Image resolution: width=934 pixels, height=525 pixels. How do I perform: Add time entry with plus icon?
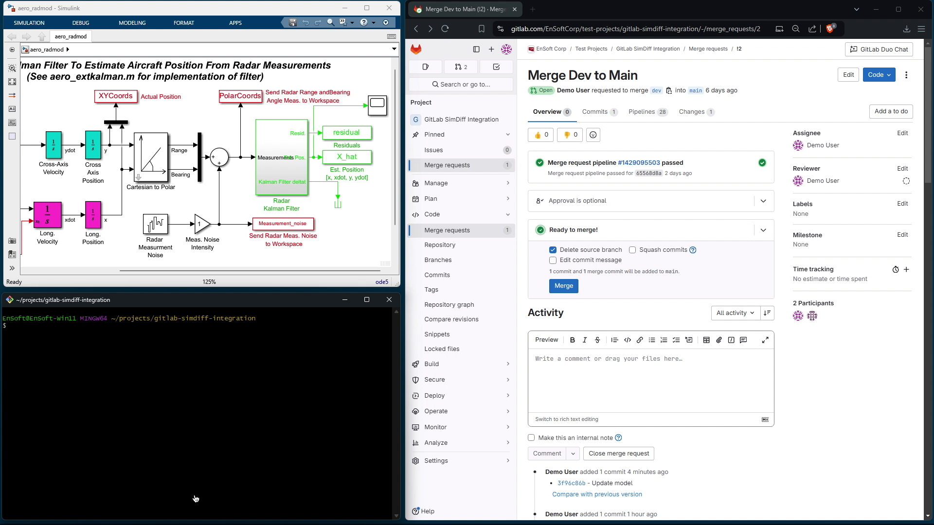(906, 269)
